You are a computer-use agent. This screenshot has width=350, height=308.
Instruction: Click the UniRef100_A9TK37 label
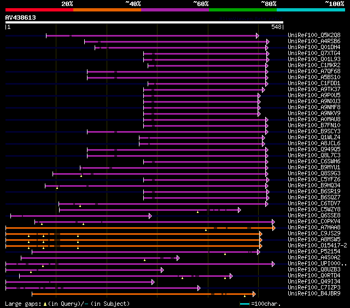tap(314, 89)
